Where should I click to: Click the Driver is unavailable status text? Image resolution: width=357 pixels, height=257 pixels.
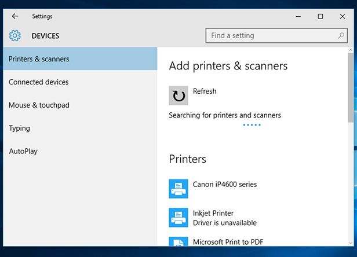pos(225,223)
